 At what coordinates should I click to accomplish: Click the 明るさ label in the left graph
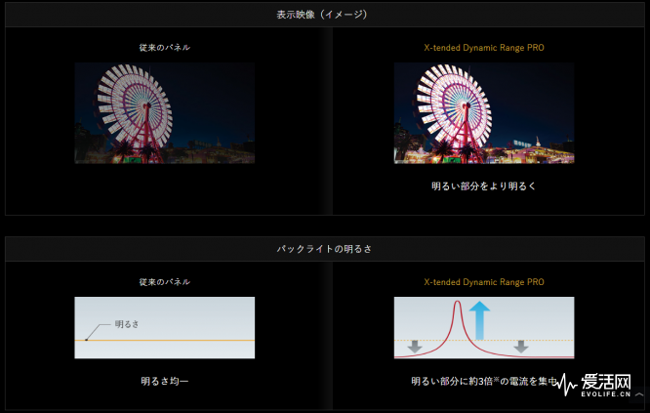click(x=127, y=324)
